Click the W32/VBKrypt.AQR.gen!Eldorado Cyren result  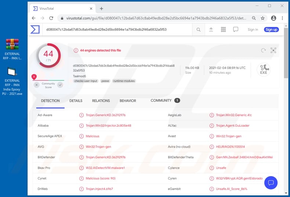click(239, 178)
